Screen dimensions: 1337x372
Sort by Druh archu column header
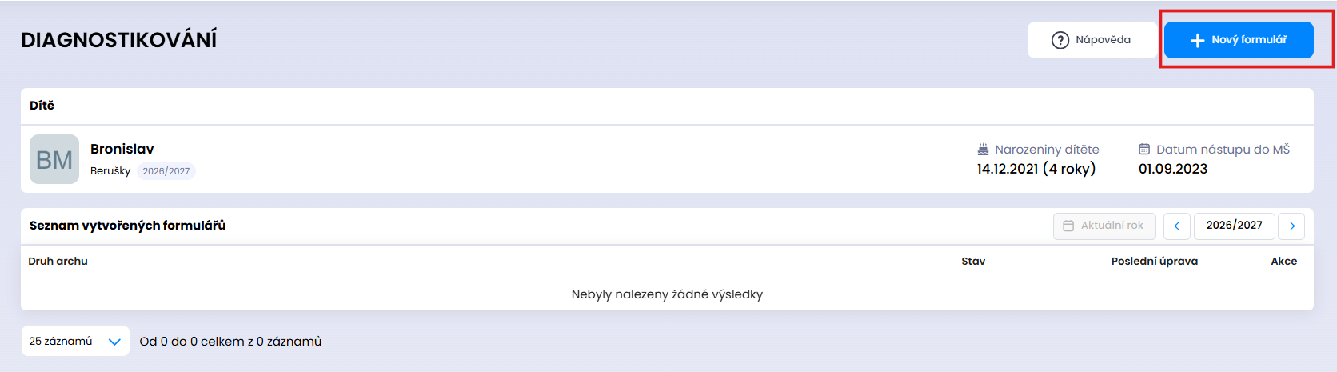[58, 261]
